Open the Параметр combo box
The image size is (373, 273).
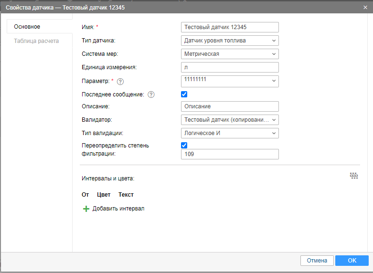tap(230, 81)
